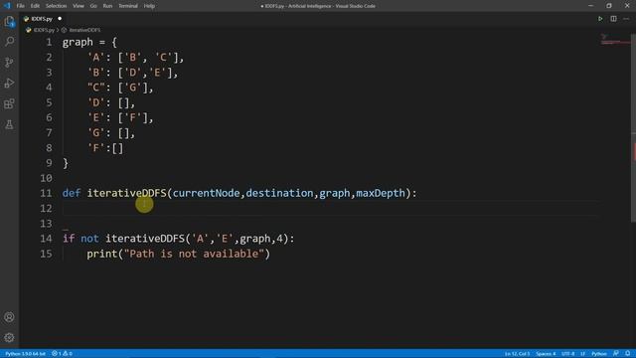Screen dimensions: 636x358
Task: Click 'maxDepth' parameter on line 11
Action: tap(381, 193)
